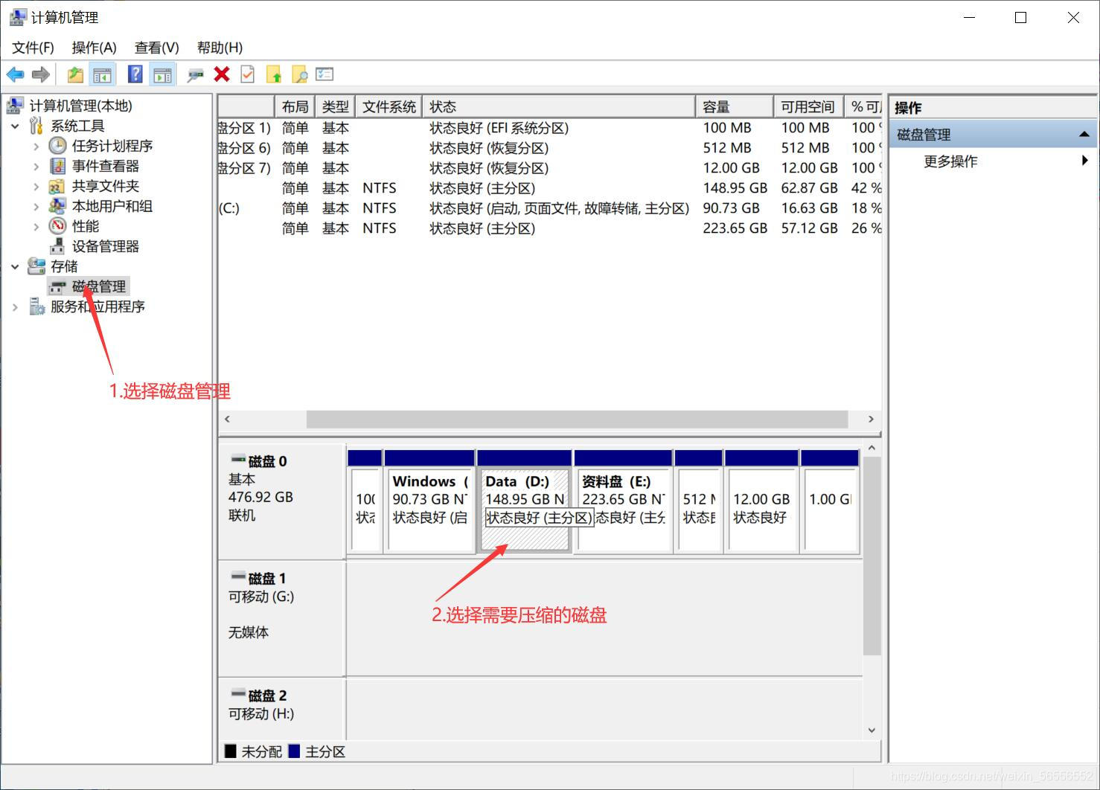Click the 本地用户和组 people icon
This screenshot has width=1100, height=790.
pyautogui.click(x=57, y=206)
